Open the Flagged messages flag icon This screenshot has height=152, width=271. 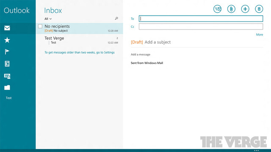pyautogui.click(x=7, y=52)
